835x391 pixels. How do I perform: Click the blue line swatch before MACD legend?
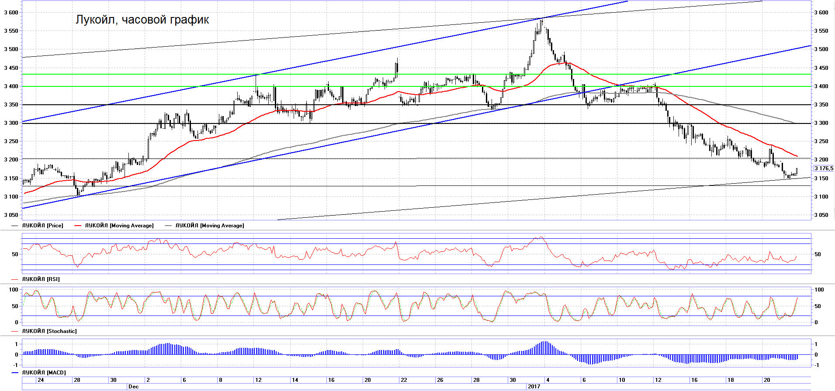point(15,373)
